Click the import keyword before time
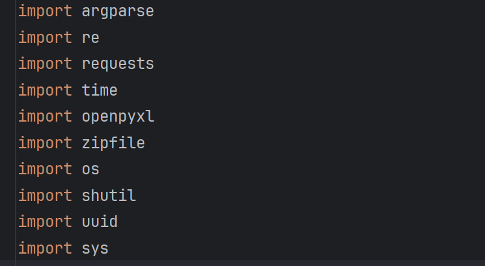Viewport: 485px width, 266px height. [x=45, y=90]
